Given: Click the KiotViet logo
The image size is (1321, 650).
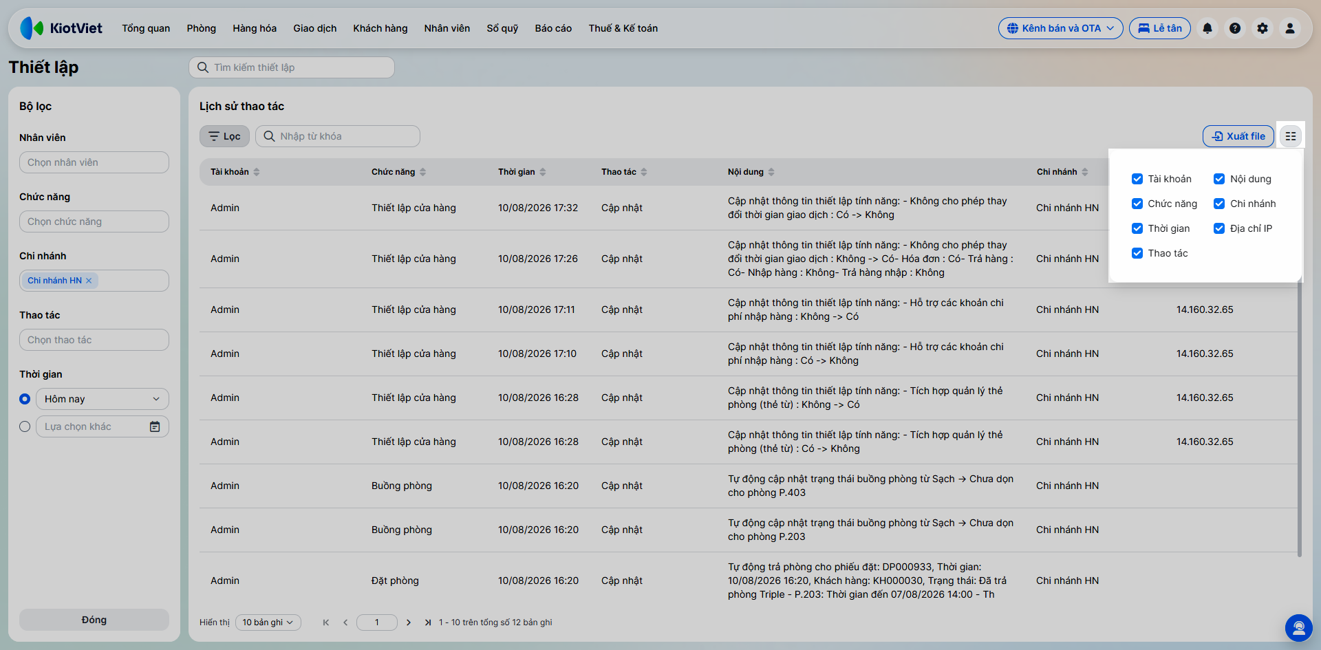Looking at the screenshot, I should point(61,28).
